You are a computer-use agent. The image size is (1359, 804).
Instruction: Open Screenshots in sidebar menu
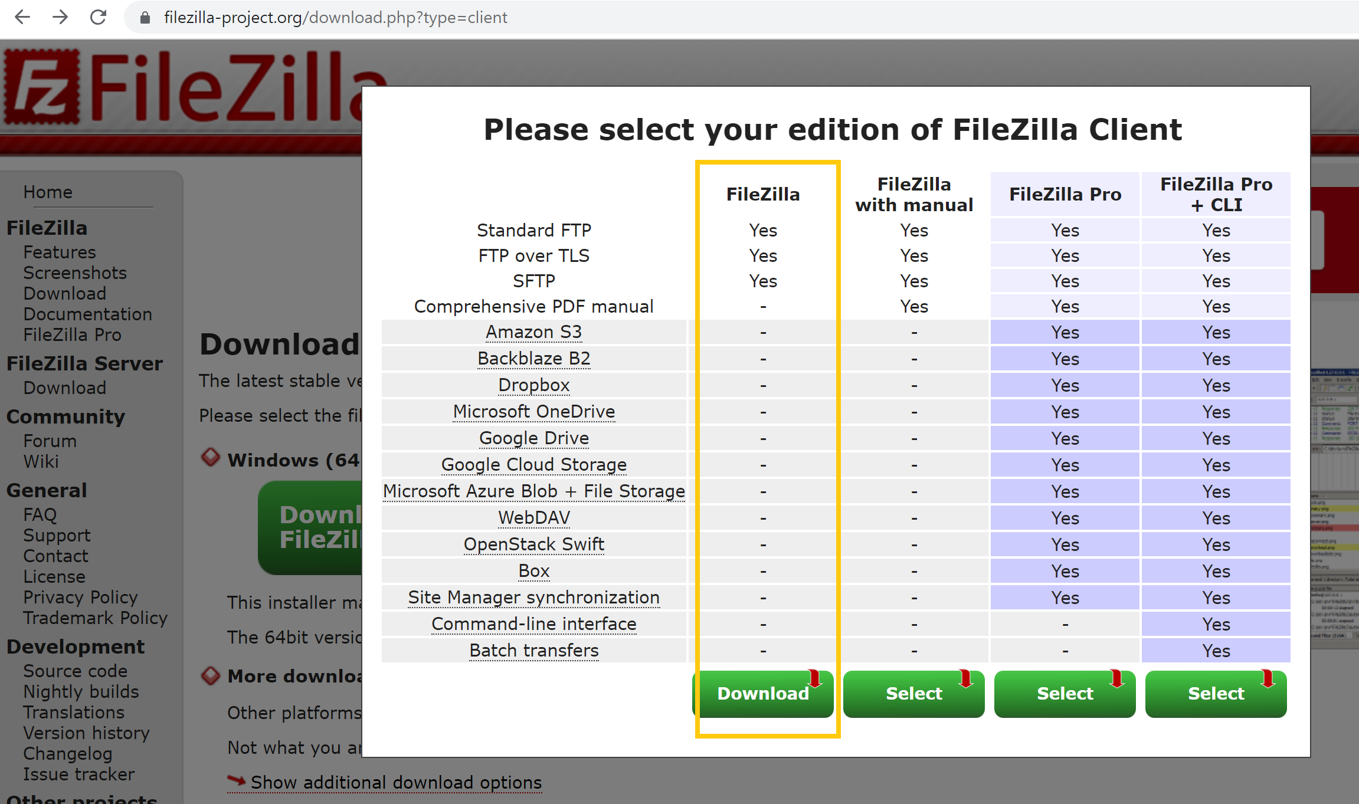(x=75, y=273)
